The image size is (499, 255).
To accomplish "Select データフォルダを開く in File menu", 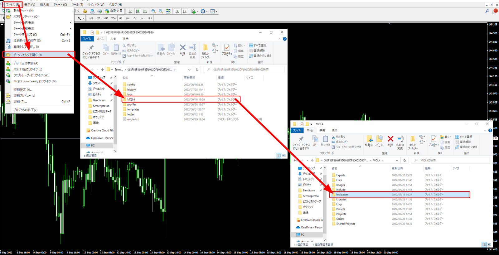I will pyautogui.click(x=27, y=55).
